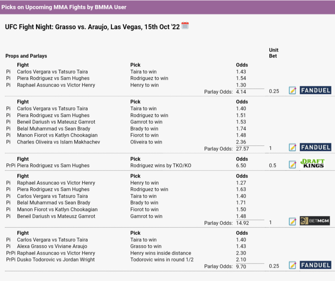Click the Dusko Todorovic vs Jordan Wright fight

click(x=56, y=260)
